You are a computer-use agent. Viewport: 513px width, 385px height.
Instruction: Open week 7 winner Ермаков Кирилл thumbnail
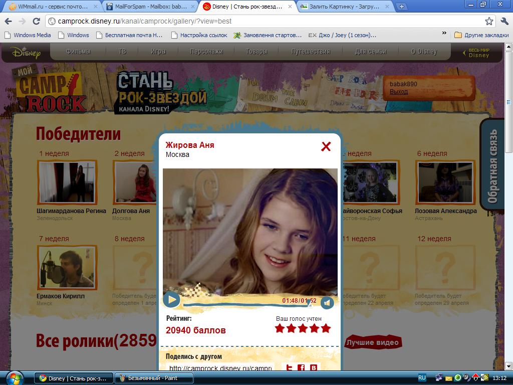(x=67, y=267)
